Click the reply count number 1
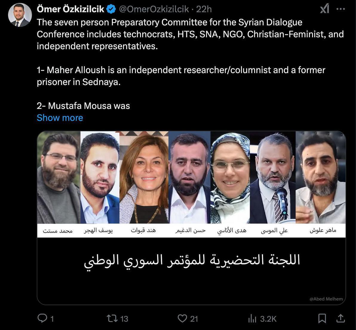 52,319
